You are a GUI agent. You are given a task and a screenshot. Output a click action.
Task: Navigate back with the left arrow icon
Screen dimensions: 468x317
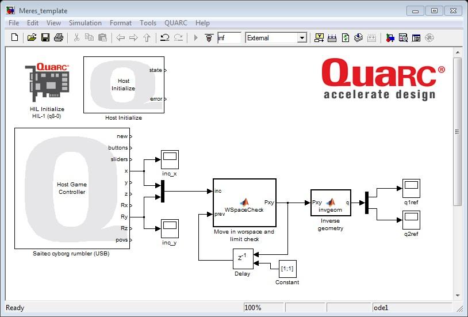click(x=120, y=37)
